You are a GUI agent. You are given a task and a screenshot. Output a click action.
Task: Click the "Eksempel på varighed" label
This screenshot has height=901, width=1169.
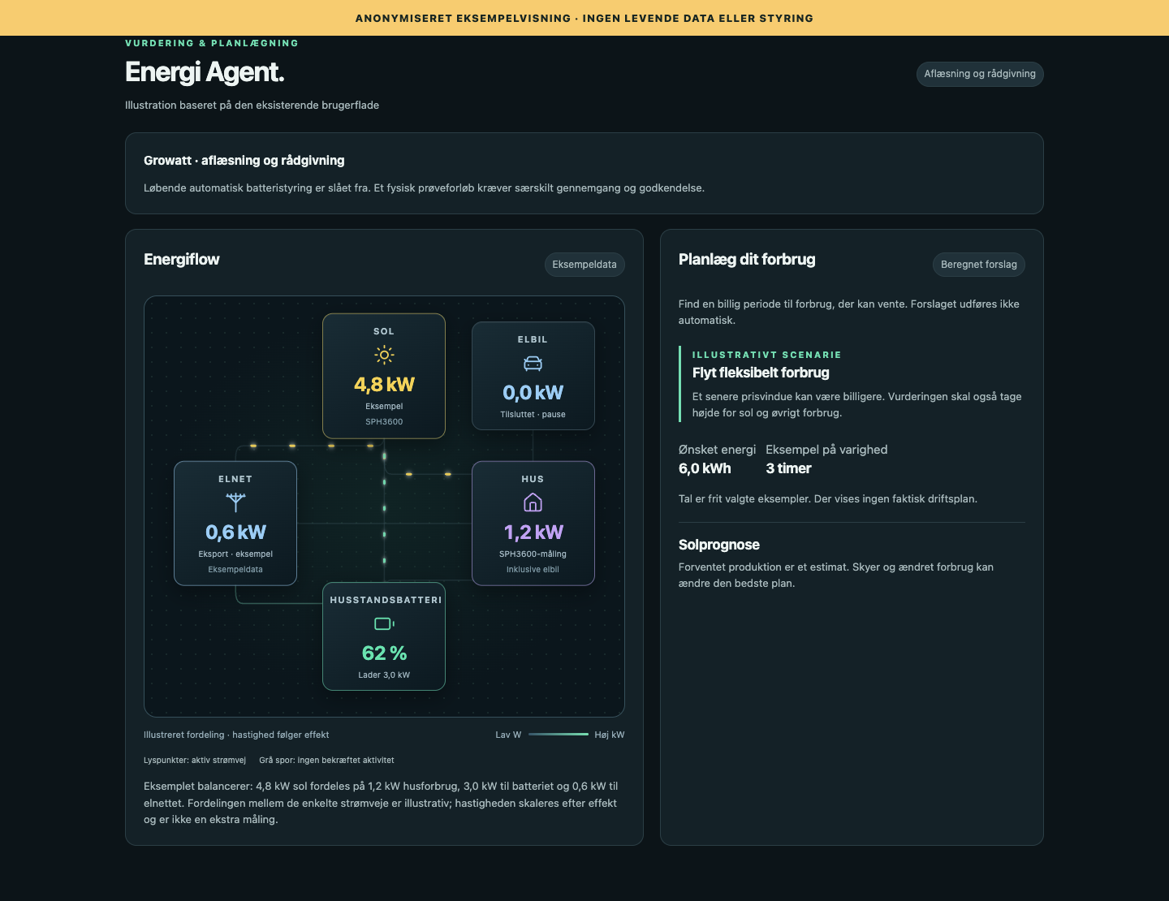[x=826, y=450]
